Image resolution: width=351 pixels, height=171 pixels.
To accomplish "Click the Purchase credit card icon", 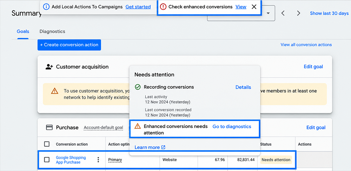I will 49,128.
